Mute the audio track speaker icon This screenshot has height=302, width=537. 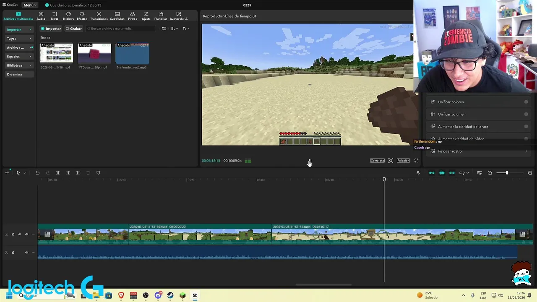(x=26, y=253)
